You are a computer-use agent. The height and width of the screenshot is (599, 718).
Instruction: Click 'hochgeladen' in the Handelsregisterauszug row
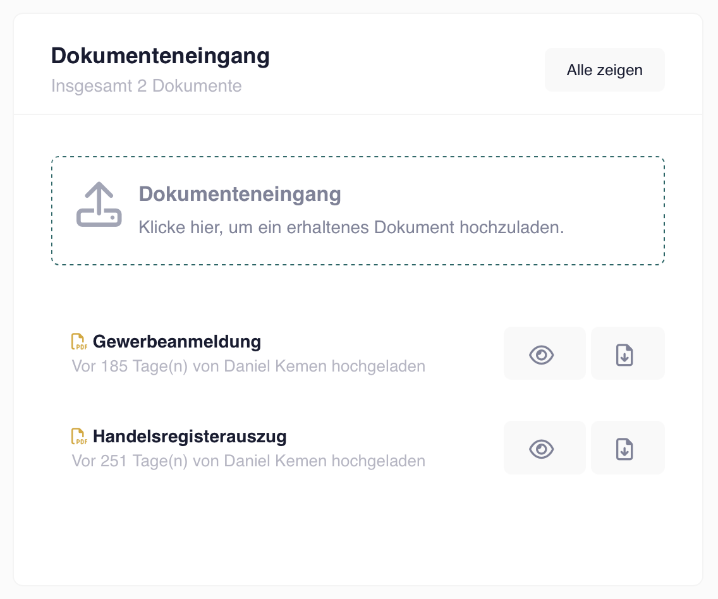[378, 461]
